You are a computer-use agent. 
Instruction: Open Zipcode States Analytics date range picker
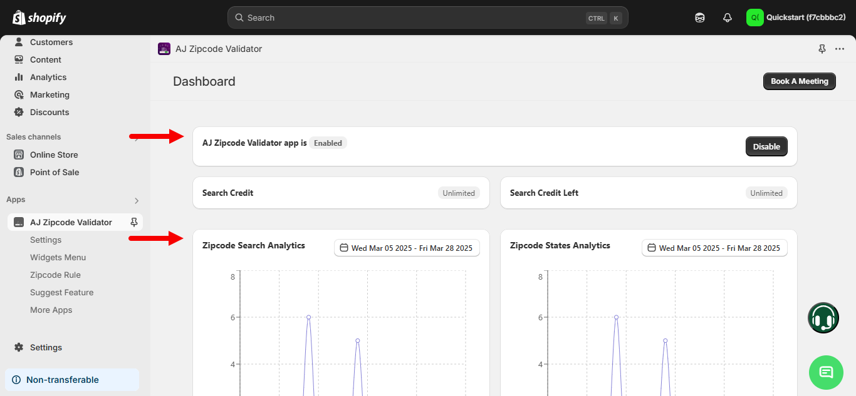tap(714, 248)
